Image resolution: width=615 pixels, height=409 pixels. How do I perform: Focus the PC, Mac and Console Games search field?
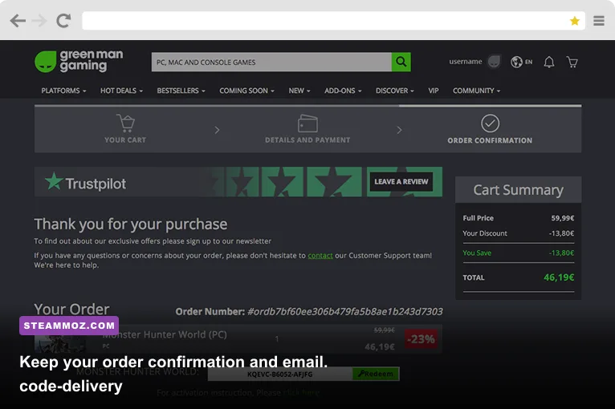click(271, 62)
